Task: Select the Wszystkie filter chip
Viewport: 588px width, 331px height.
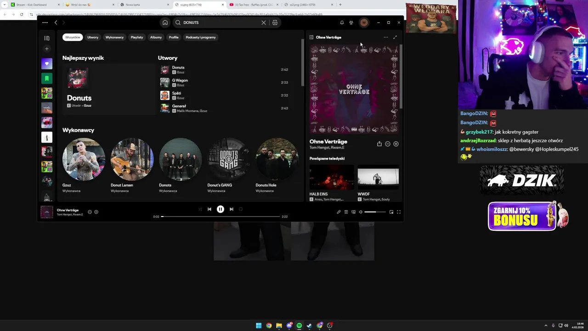Action: [73, 37]
